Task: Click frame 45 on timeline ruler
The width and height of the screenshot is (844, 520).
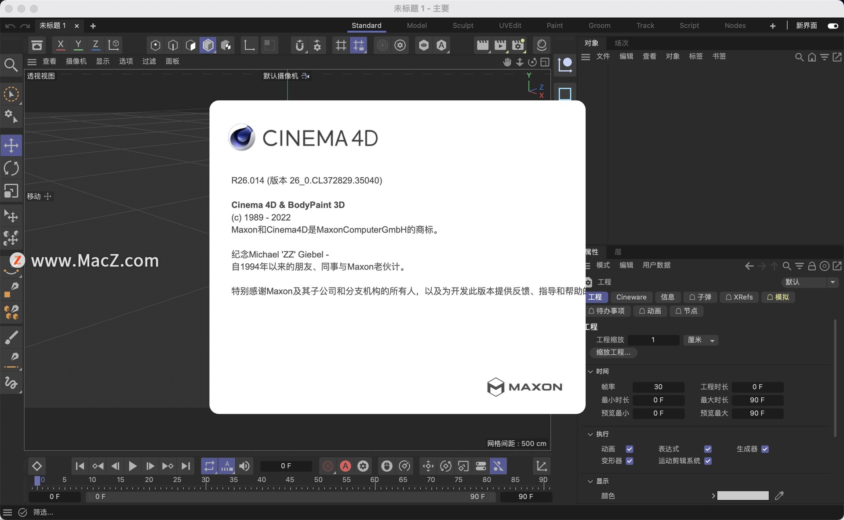Action: pyautogui.click(x=290, y=480)
